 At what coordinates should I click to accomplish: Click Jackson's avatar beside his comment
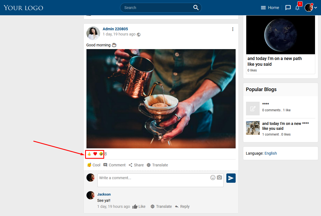coord(91,195)
